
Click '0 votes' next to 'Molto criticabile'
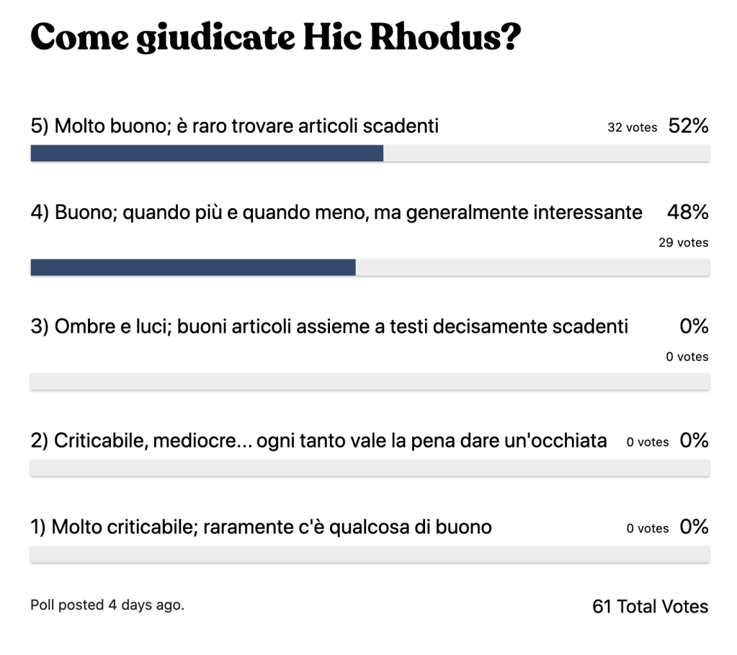(x=647, y=529)
